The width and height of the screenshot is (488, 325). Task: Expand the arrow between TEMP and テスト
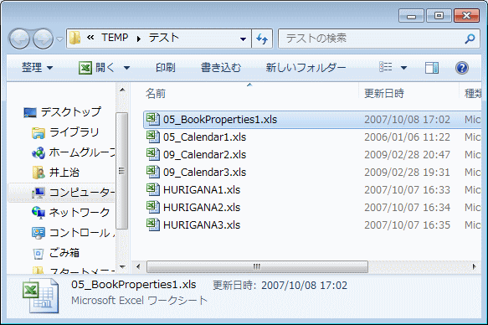[139, 39]
